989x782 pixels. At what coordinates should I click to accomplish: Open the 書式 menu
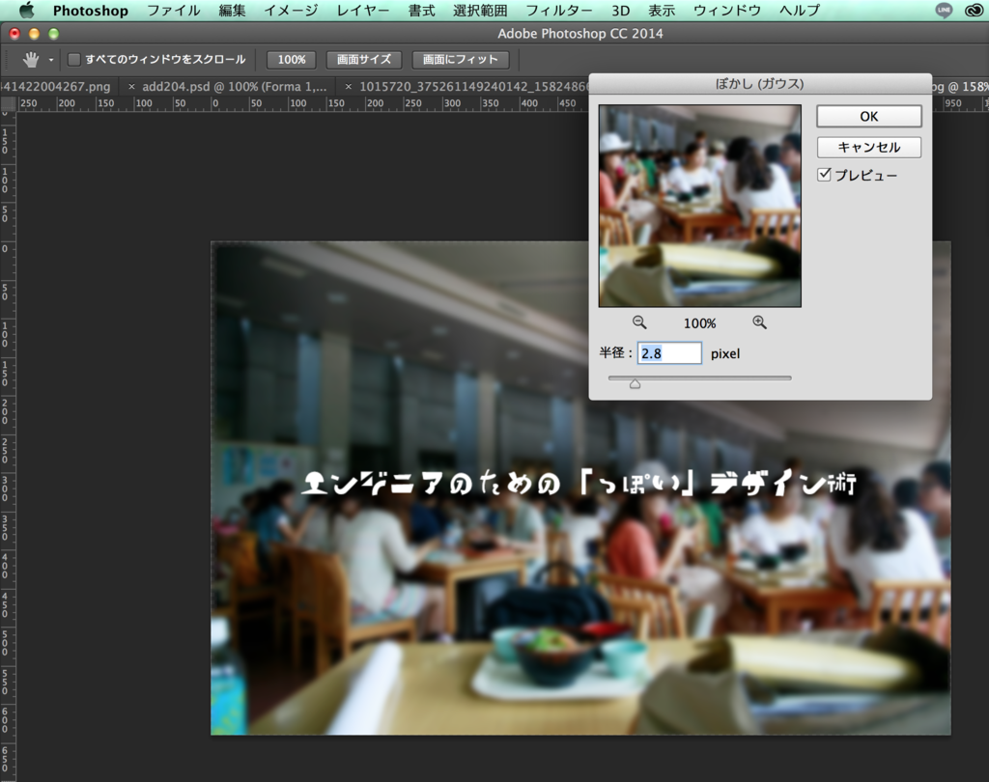(x=421, y=11)
